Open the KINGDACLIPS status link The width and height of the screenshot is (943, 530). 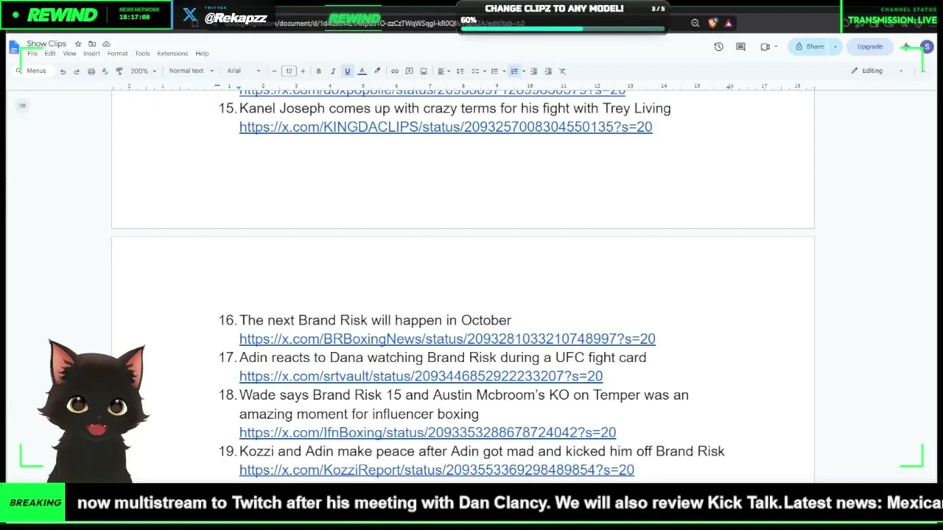446,127
